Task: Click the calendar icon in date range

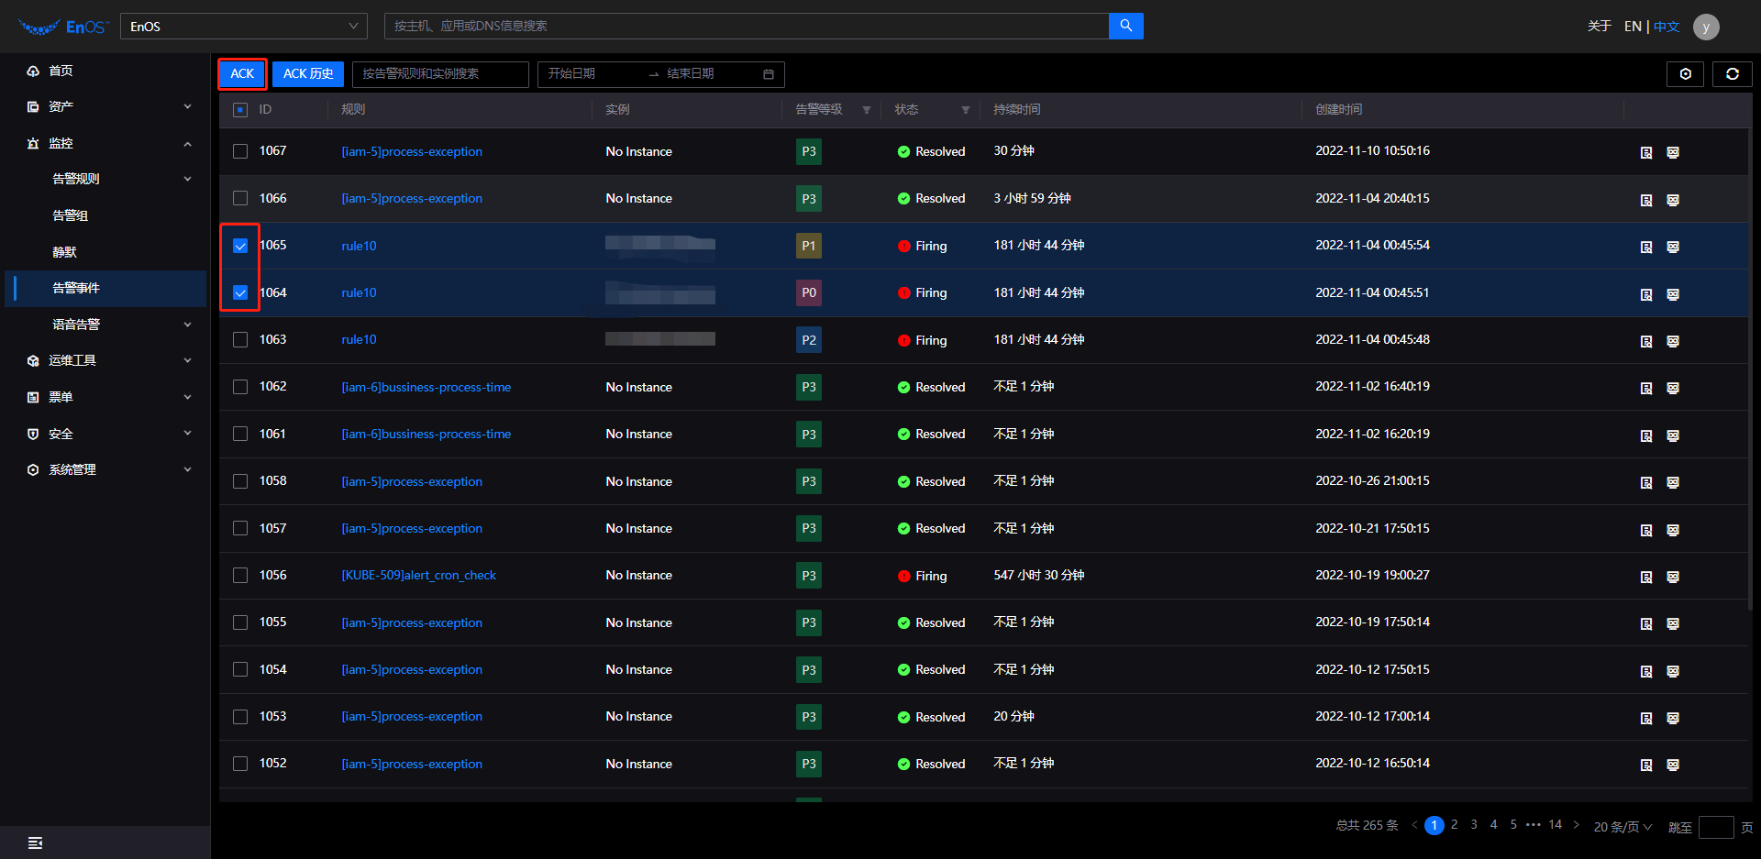Action: (769, 74)
